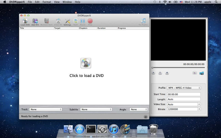
Task: Open Terminal from the Dock
Action: coord(91,129)
